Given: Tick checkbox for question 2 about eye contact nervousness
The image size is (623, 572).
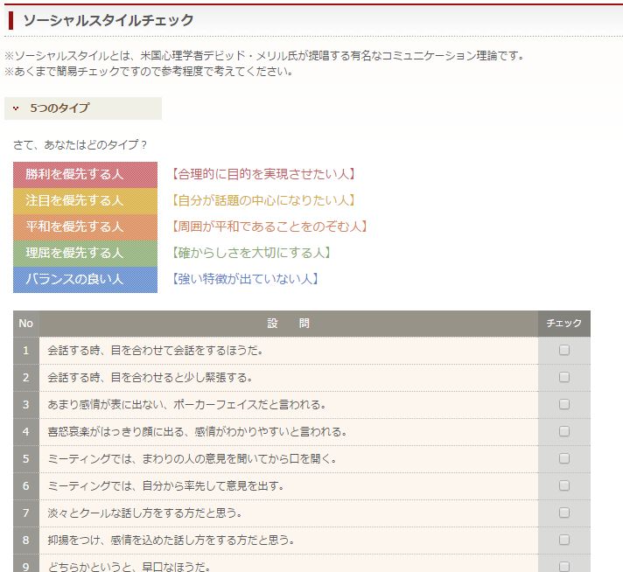Looking at the screenshot, I should (563, 377).
